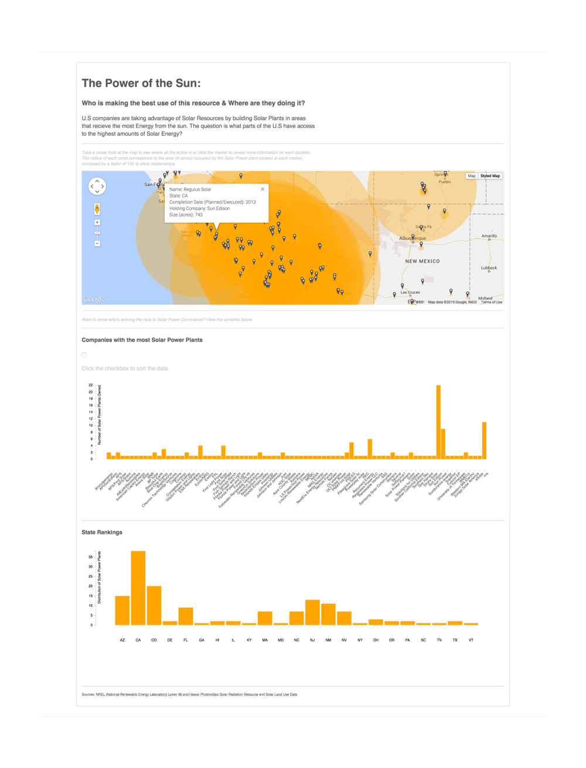Click the rightmost bar in company chart
This screenshot has height=768, width=586.
pyautogui.click(x=484, y=440)
